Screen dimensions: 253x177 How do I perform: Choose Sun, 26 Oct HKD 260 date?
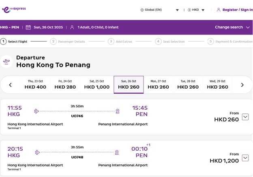coord(129,85)
